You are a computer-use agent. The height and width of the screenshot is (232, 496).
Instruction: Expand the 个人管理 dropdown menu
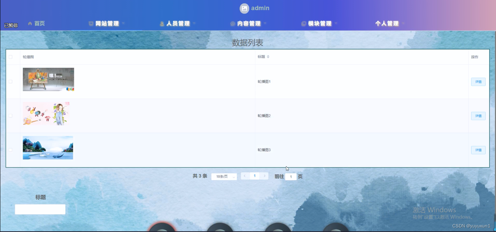point(390,23)
